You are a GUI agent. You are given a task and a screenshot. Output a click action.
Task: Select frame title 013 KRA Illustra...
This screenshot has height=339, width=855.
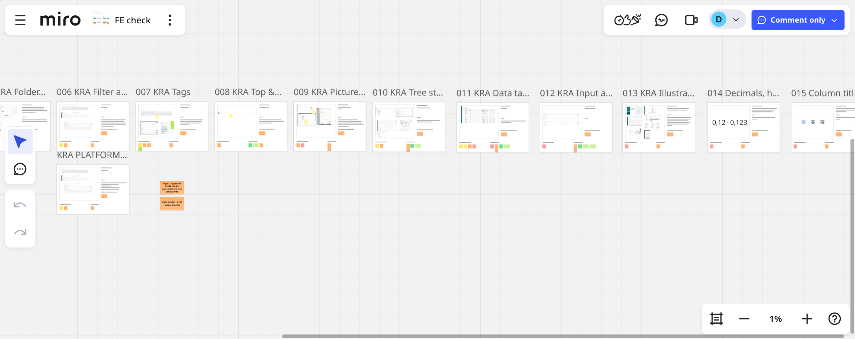[658, 93]
